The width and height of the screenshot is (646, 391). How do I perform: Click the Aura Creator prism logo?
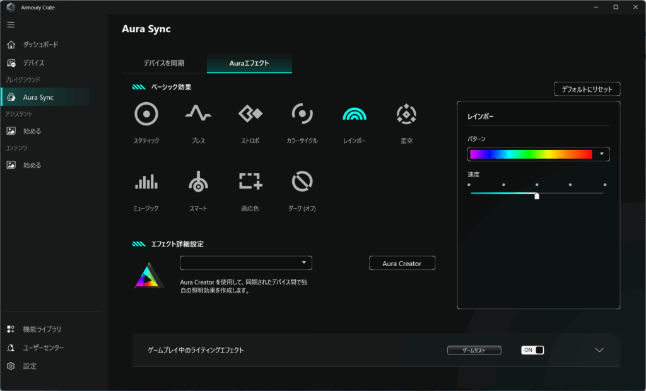click(x=149, y=275)
